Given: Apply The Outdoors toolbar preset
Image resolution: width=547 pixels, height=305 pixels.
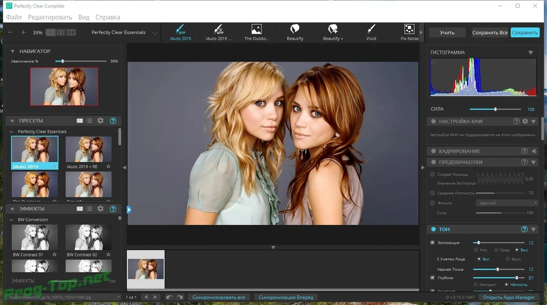Looking at the screenshot, I should coord(257,32).
